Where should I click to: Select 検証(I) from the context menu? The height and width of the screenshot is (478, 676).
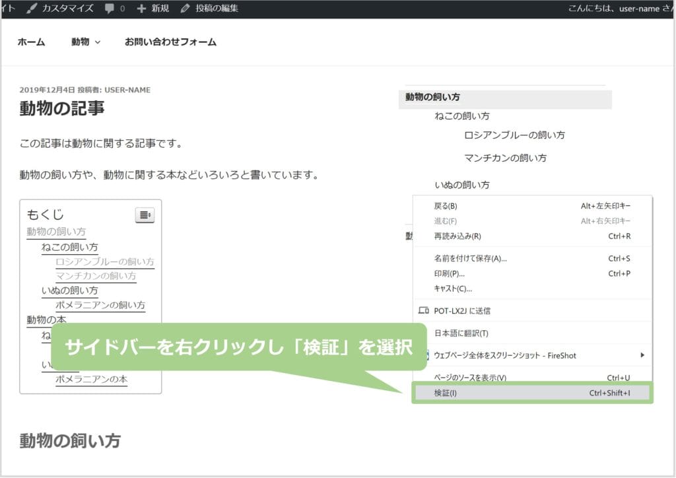pyautogui.click(x=446, y=393)
